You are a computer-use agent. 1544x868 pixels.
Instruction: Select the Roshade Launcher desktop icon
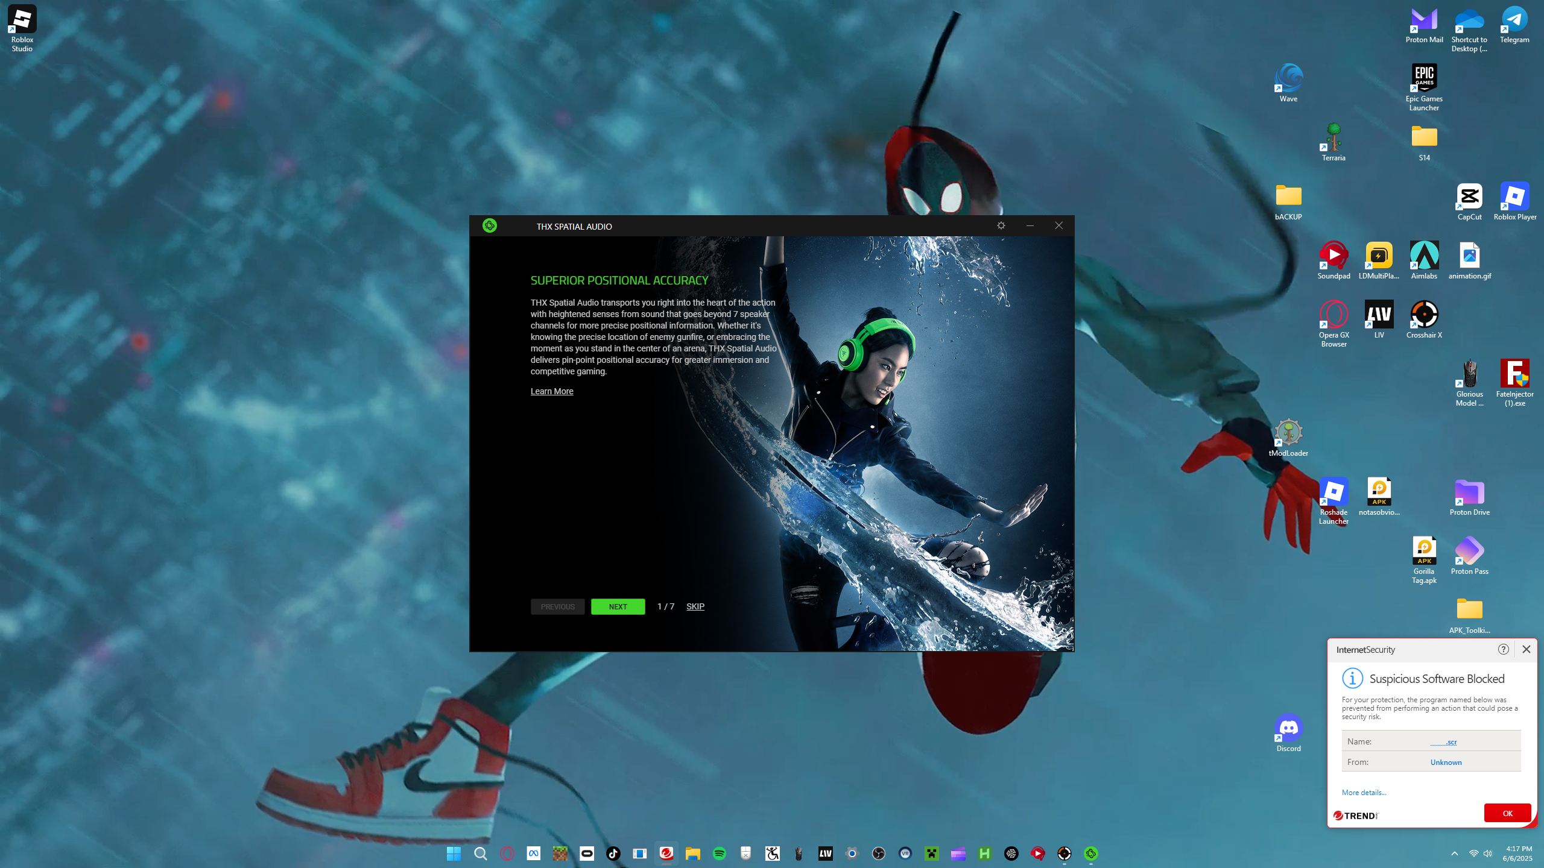pyautogui.click(x=1334, y=501)
